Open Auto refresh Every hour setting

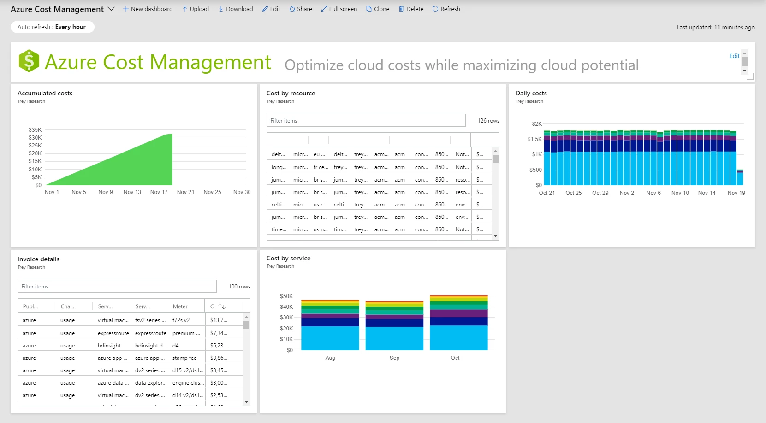tap(52, 27)
